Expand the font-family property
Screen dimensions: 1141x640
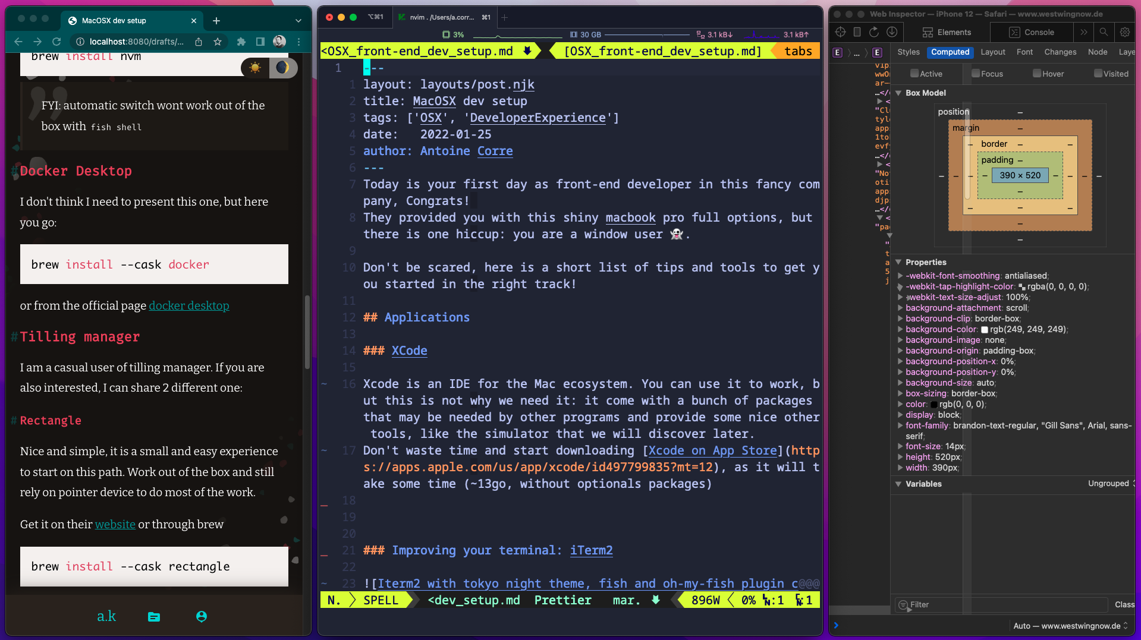click(900, 425)
